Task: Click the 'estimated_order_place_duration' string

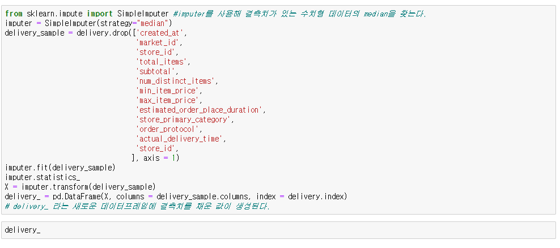Action: click(x=199, y=110)
